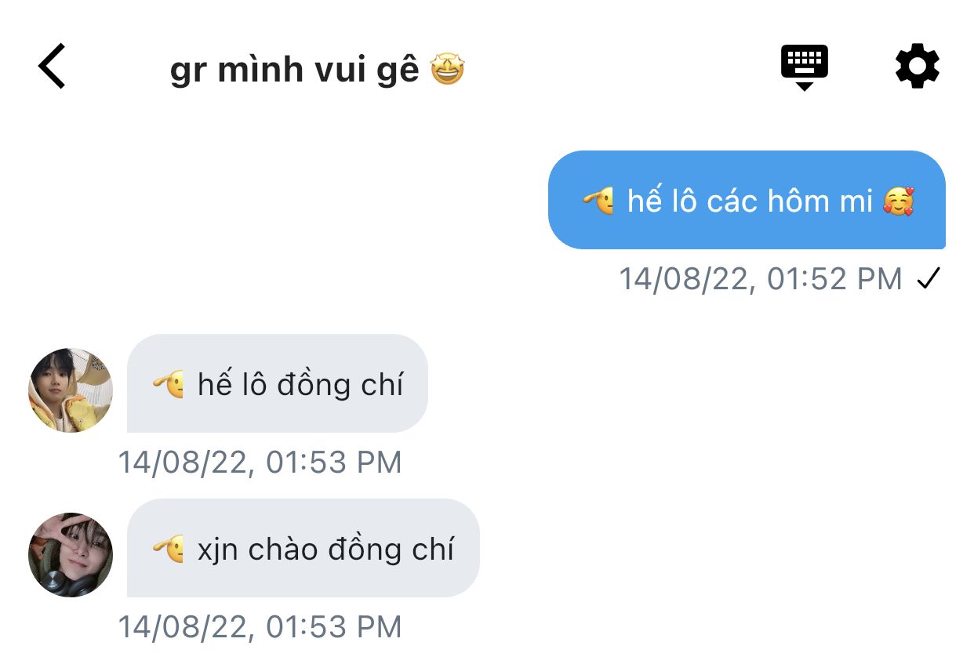974x653 pixels.
Task: View avatar of member with headphones
Action: [71, 555]
